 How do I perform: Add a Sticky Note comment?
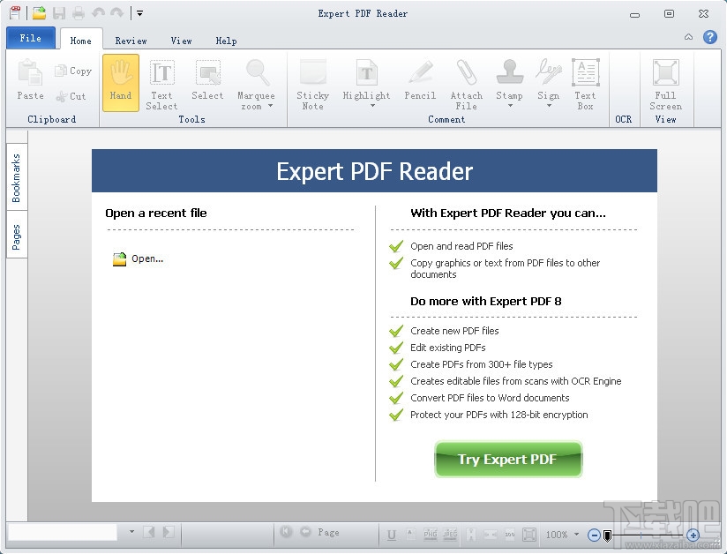click(x=313, y=84)
